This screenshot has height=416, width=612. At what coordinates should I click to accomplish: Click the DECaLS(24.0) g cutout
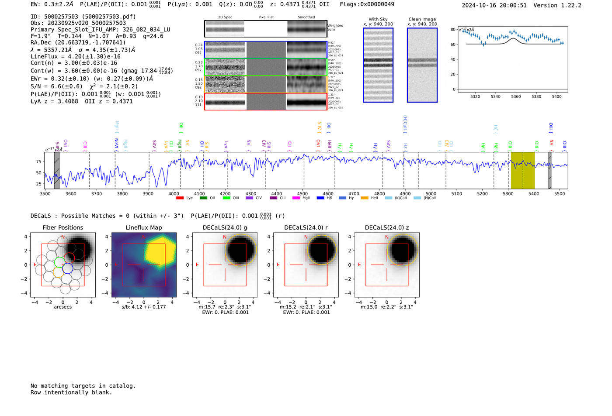click(225, 265)
